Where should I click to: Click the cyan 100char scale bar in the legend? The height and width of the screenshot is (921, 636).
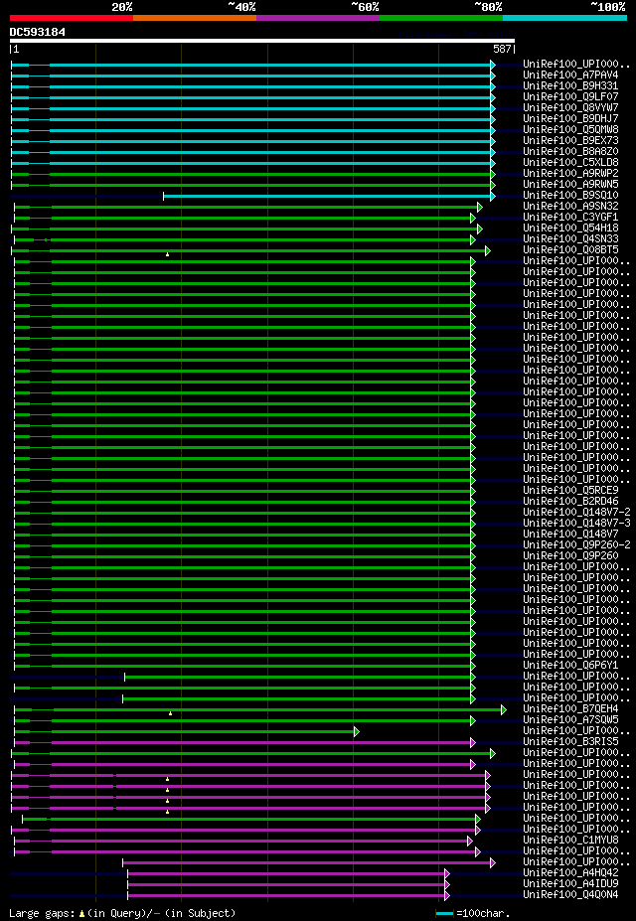[444, 913]
